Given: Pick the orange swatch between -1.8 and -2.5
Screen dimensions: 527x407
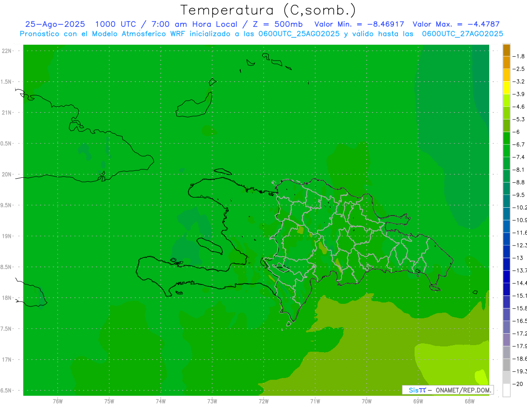Looking at the screenshot, I should click(506, 63).
